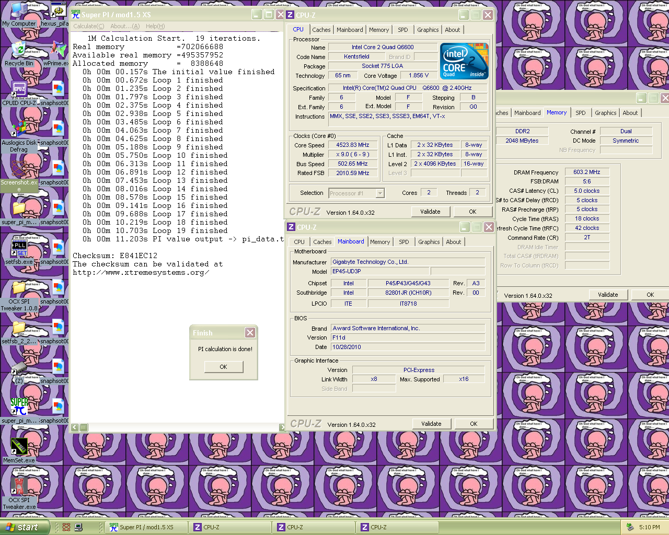Click the system tray icon beside the clock

tap(630, 527)
